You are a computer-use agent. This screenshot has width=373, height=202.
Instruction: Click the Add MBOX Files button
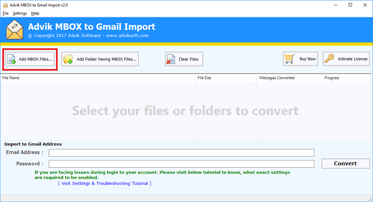click(x=30, y=59)
